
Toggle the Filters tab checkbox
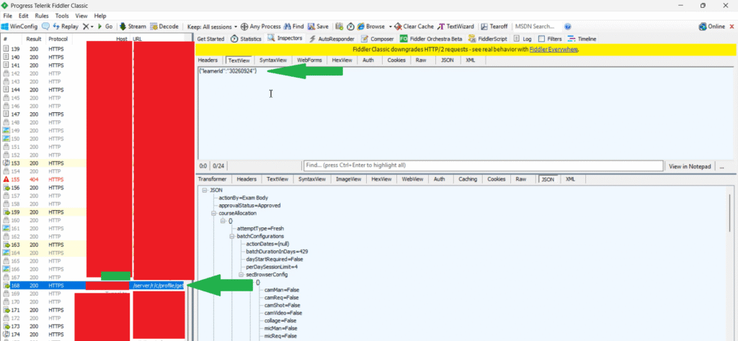[x=542, y=38]
